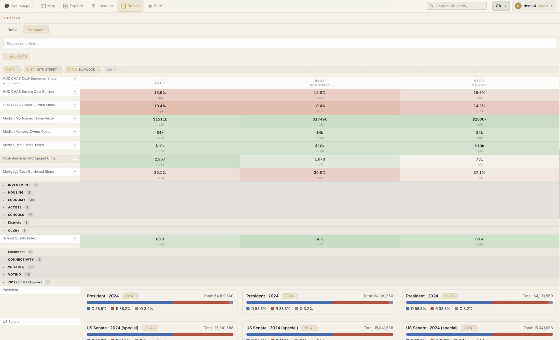Show help for HUD CHAS Cost-Burdened Share
Screen dimensions: 560x340
[75, 79]
